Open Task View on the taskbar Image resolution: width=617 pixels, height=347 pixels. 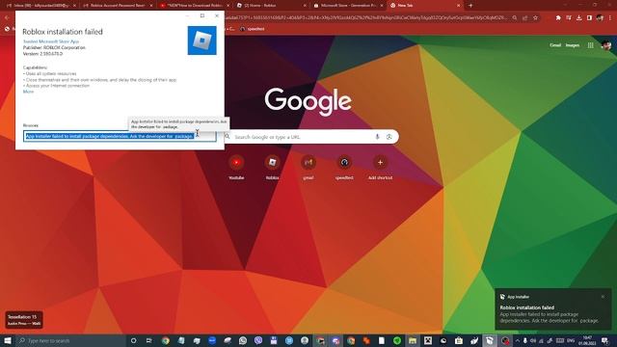point(148,340)
